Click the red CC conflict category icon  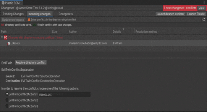tap(6, 38)
